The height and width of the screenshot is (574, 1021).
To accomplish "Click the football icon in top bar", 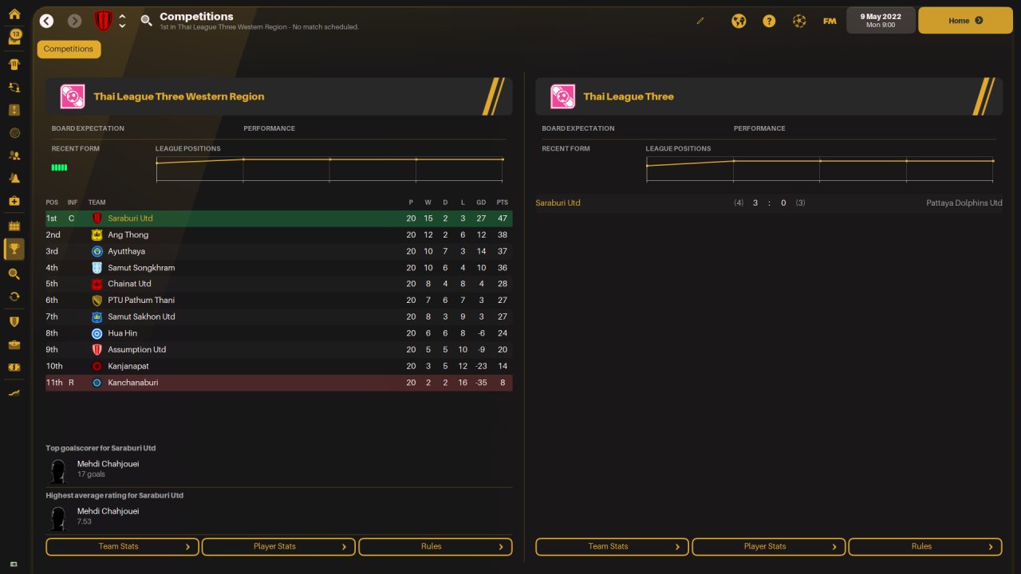I will (x=799, y=21).
